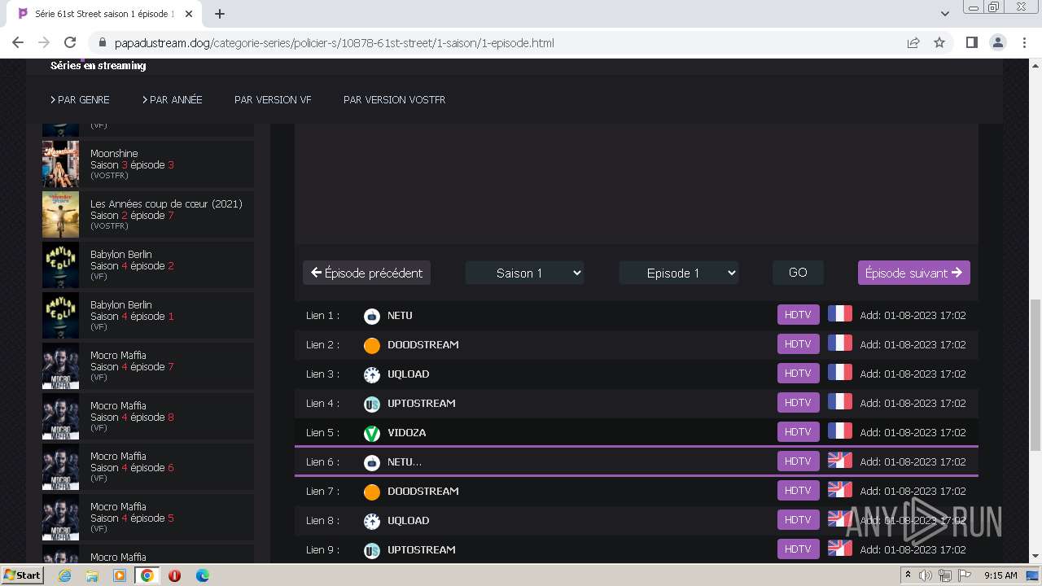The height and width of the screenshot is (586, 1042).
Task: Click the volume icon in the system tray
Action: (926, 575)
